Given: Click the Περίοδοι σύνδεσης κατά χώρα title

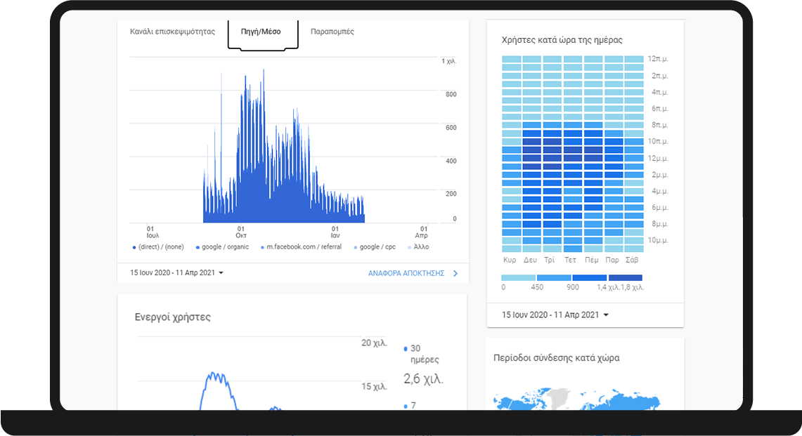Looking at the screenshot, I should click(x=557, y=358).
